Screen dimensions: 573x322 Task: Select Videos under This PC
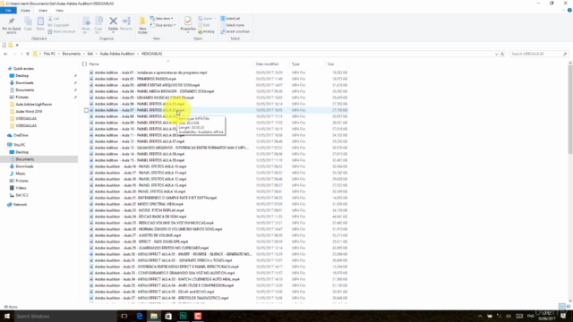(18, 188)
